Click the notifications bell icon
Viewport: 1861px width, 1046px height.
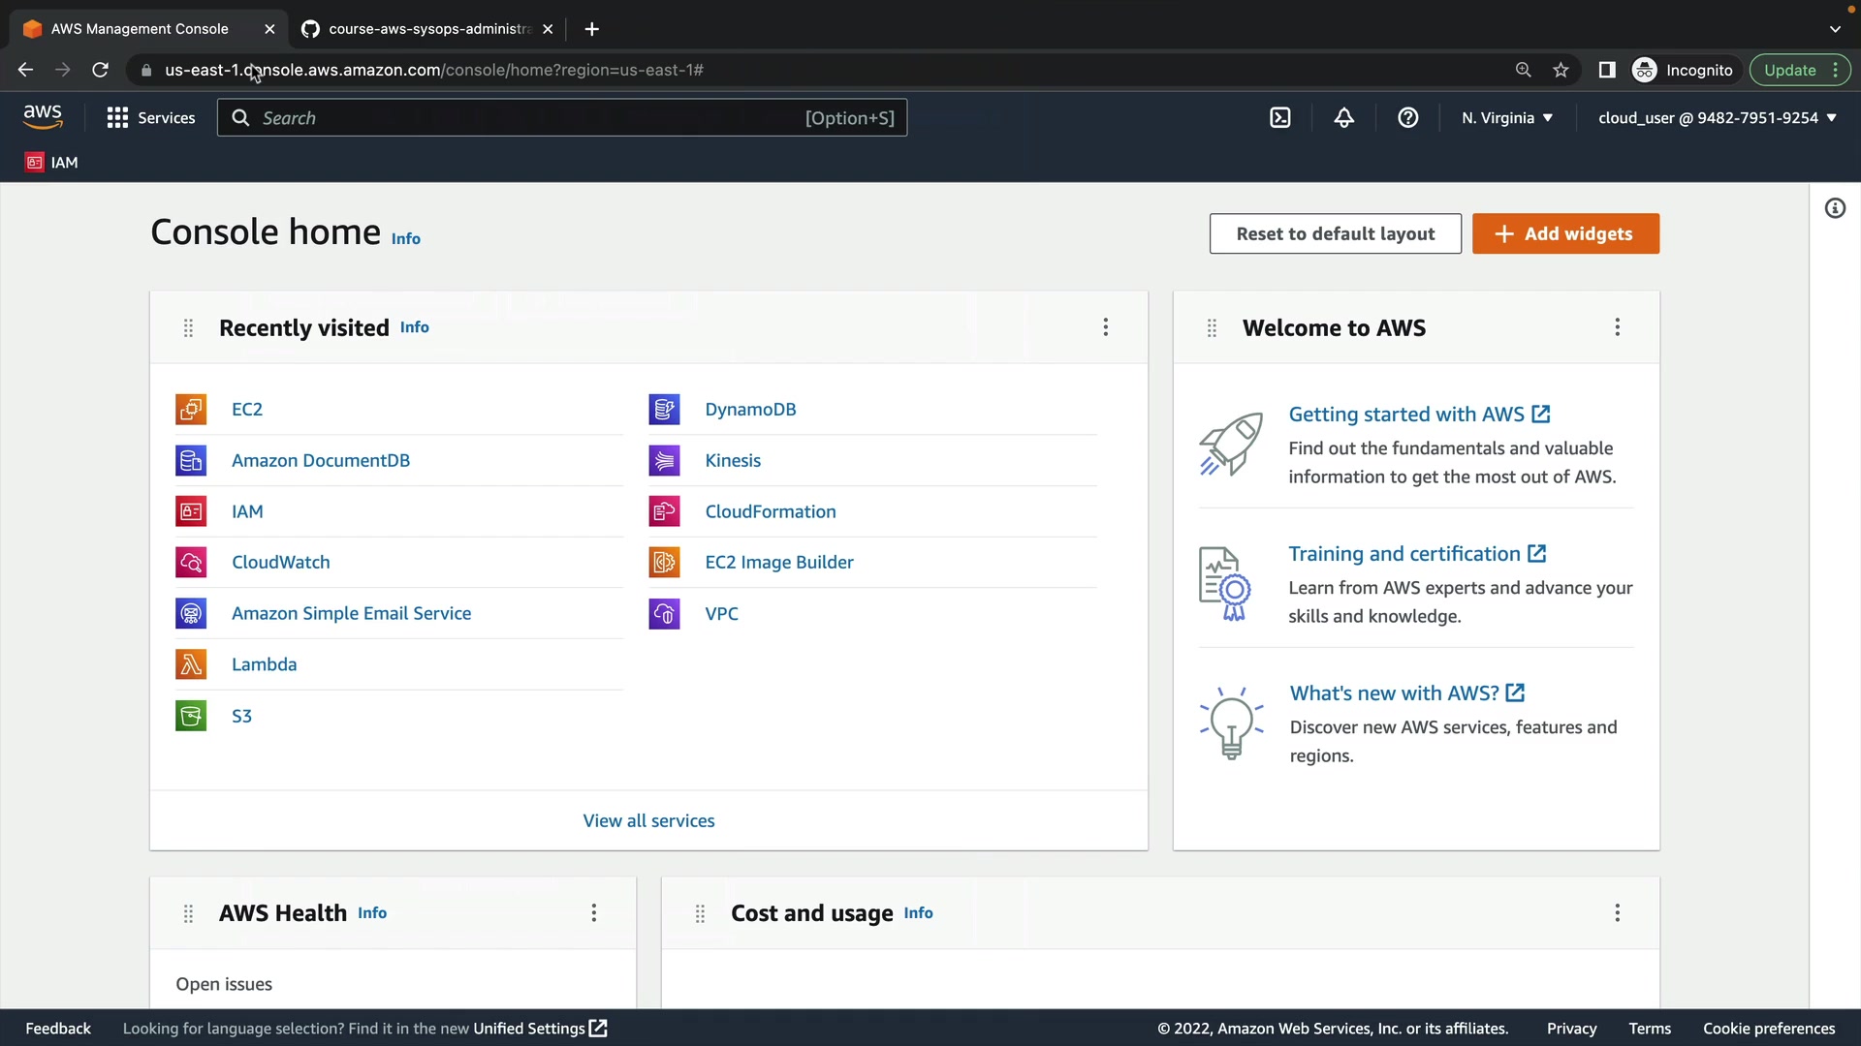[x=1343, y=118]
